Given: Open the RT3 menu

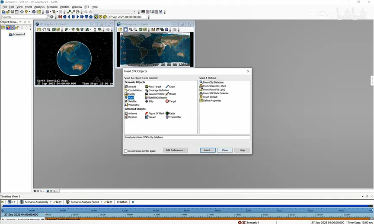Looking at the screenshot, I should coord(87,7).
